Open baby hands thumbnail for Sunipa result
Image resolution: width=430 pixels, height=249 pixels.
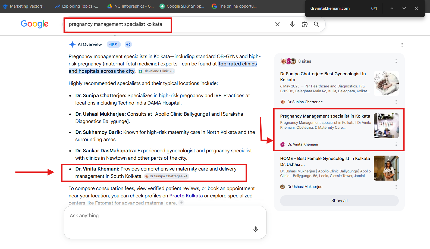[386, 83]
